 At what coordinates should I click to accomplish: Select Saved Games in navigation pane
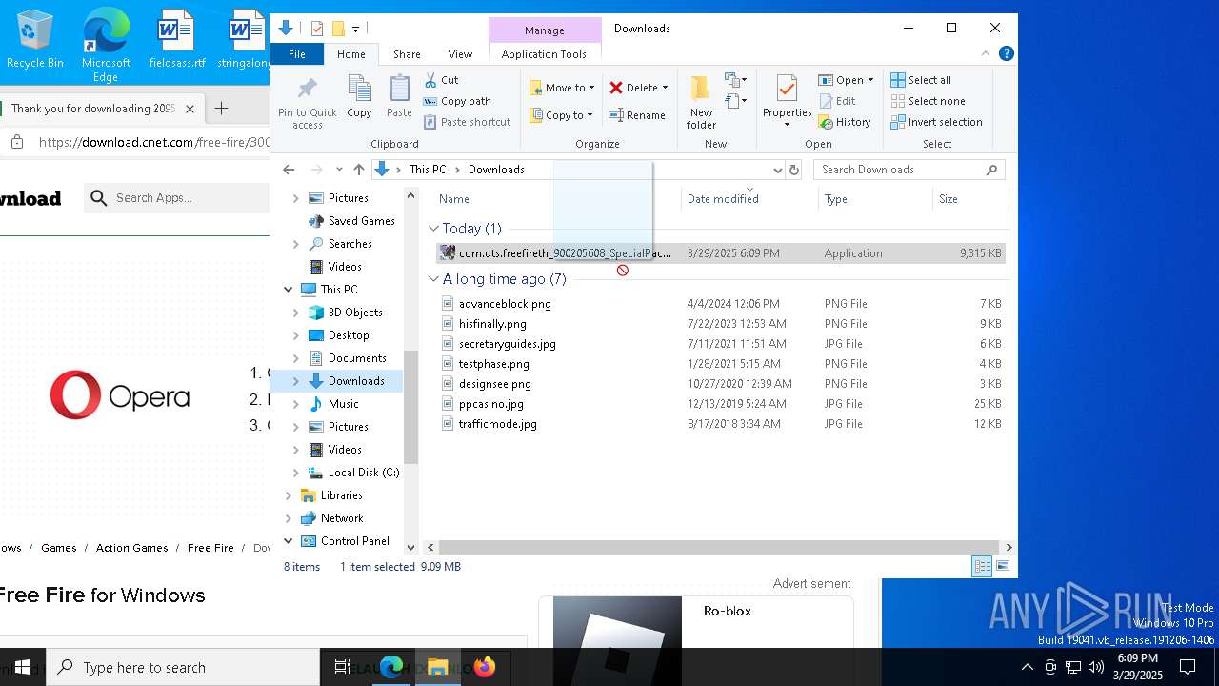click(x=361, y=221)
